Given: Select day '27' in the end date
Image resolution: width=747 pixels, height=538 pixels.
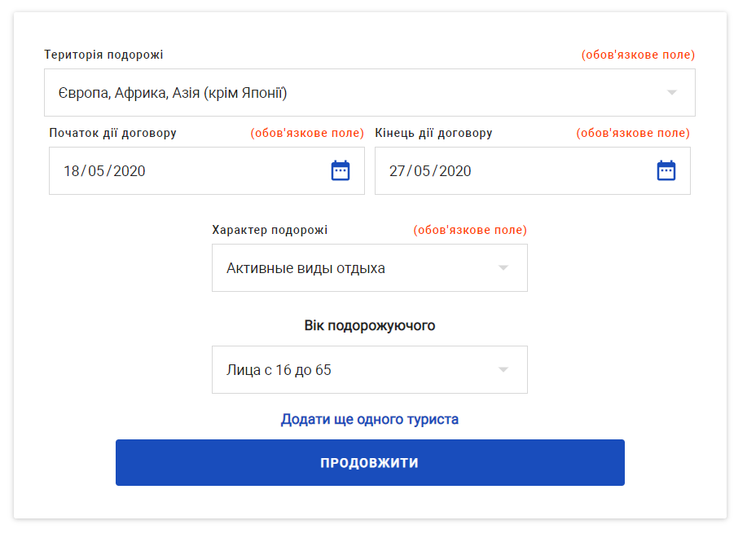Looking at the screenshot, I should coord(398,171).
